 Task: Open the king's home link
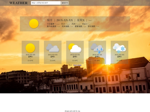click(77, 65)
